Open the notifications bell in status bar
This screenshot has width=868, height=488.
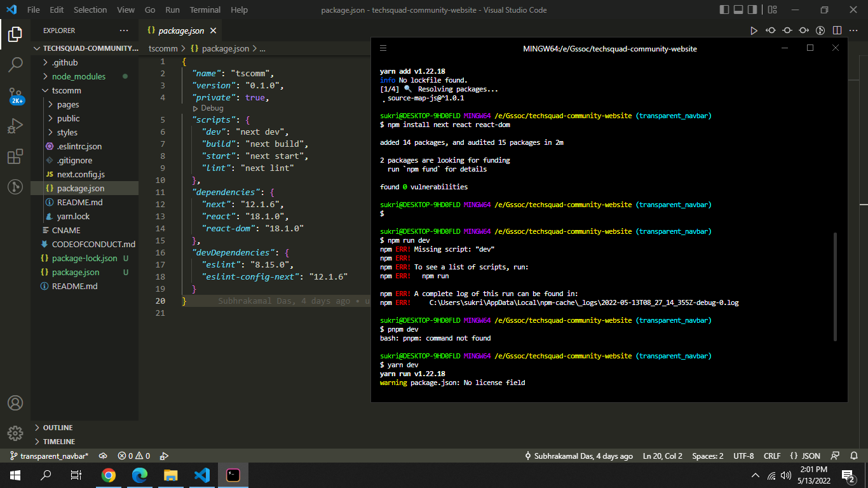(x=853, y=456)
